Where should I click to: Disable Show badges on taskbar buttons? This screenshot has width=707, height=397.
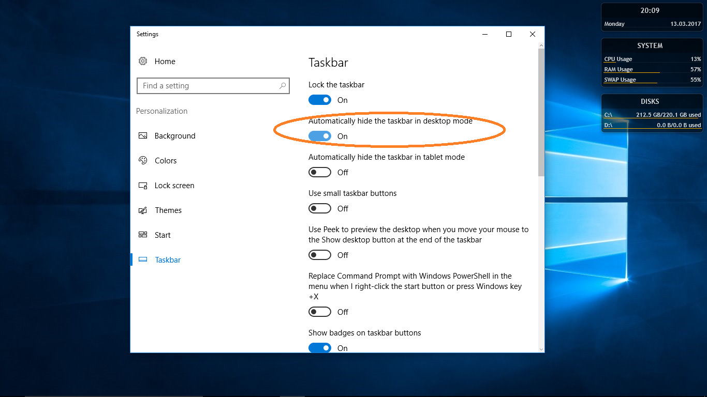pyautogui.click(x=320, y=347)
